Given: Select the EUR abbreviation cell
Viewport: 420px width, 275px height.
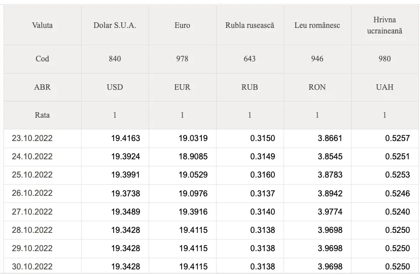Looking at the screenshot, I should coord(183,87).
